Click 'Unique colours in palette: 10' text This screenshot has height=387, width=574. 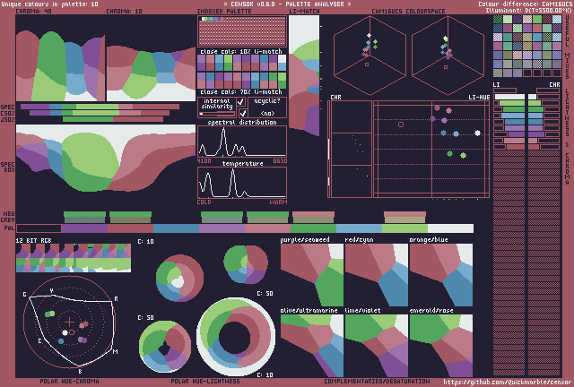point(50,4)
